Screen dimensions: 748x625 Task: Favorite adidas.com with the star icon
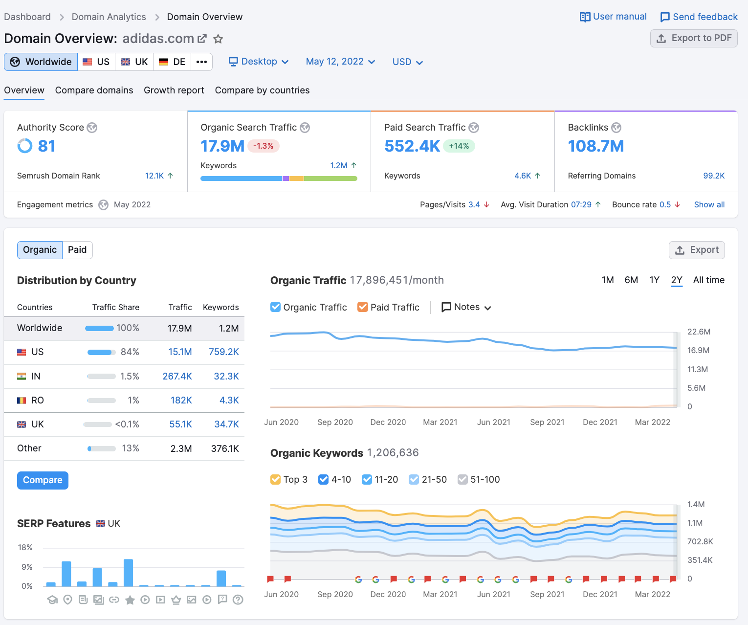click(x=218, y=39)
